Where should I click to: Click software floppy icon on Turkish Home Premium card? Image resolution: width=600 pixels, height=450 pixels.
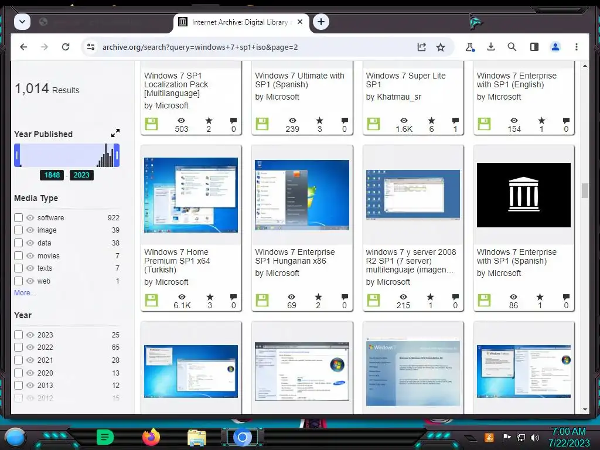click(152, 301)
